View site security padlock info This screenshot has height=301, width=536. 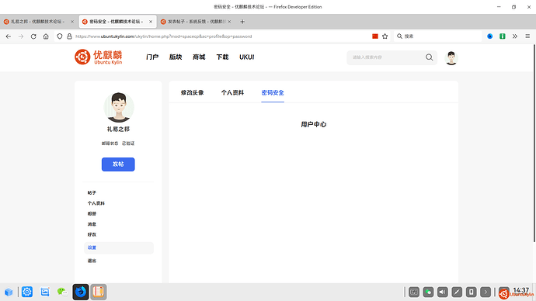[x=69, y=36]
